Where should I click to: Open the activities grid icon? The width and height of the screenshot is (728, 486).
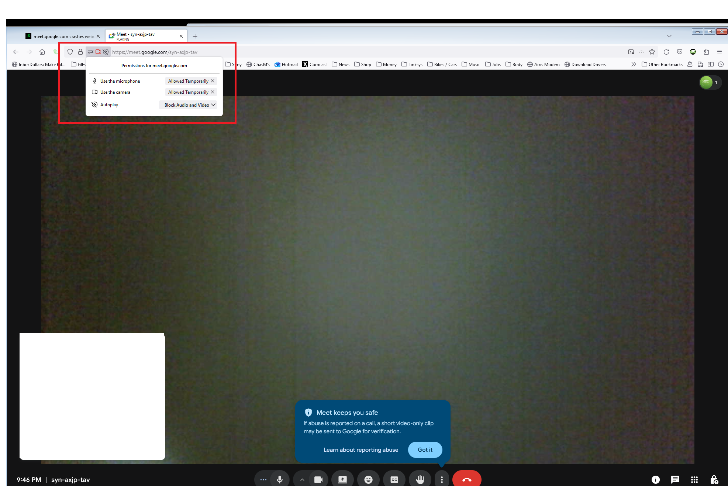tap(694, 479)
